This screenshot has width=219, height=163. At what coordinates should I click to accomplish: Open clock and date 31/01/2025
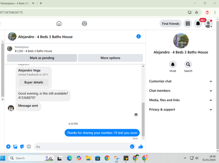pyautogui.click(x=209, y=158)
